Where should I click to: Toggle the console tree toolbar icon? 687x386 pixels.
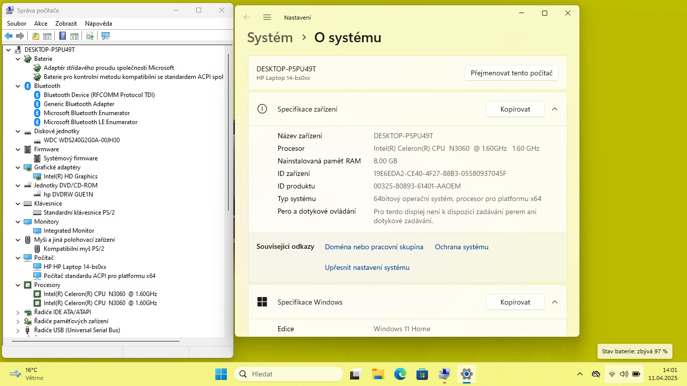47,36
